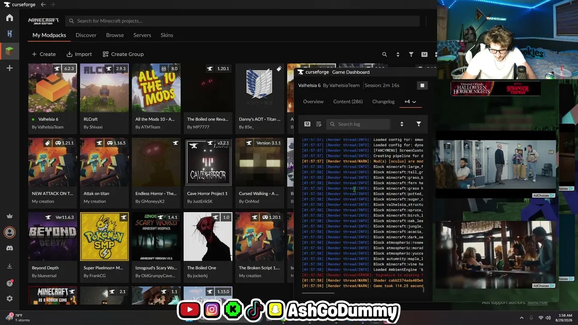
Task: Switch to the My Modpacks tab
Action: [49, 35]
